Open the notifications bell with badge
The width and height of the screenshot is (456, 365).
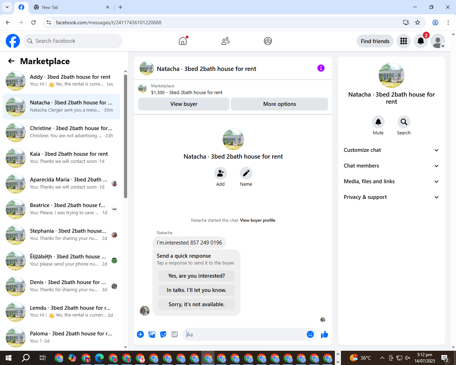(x=421, y=41)
